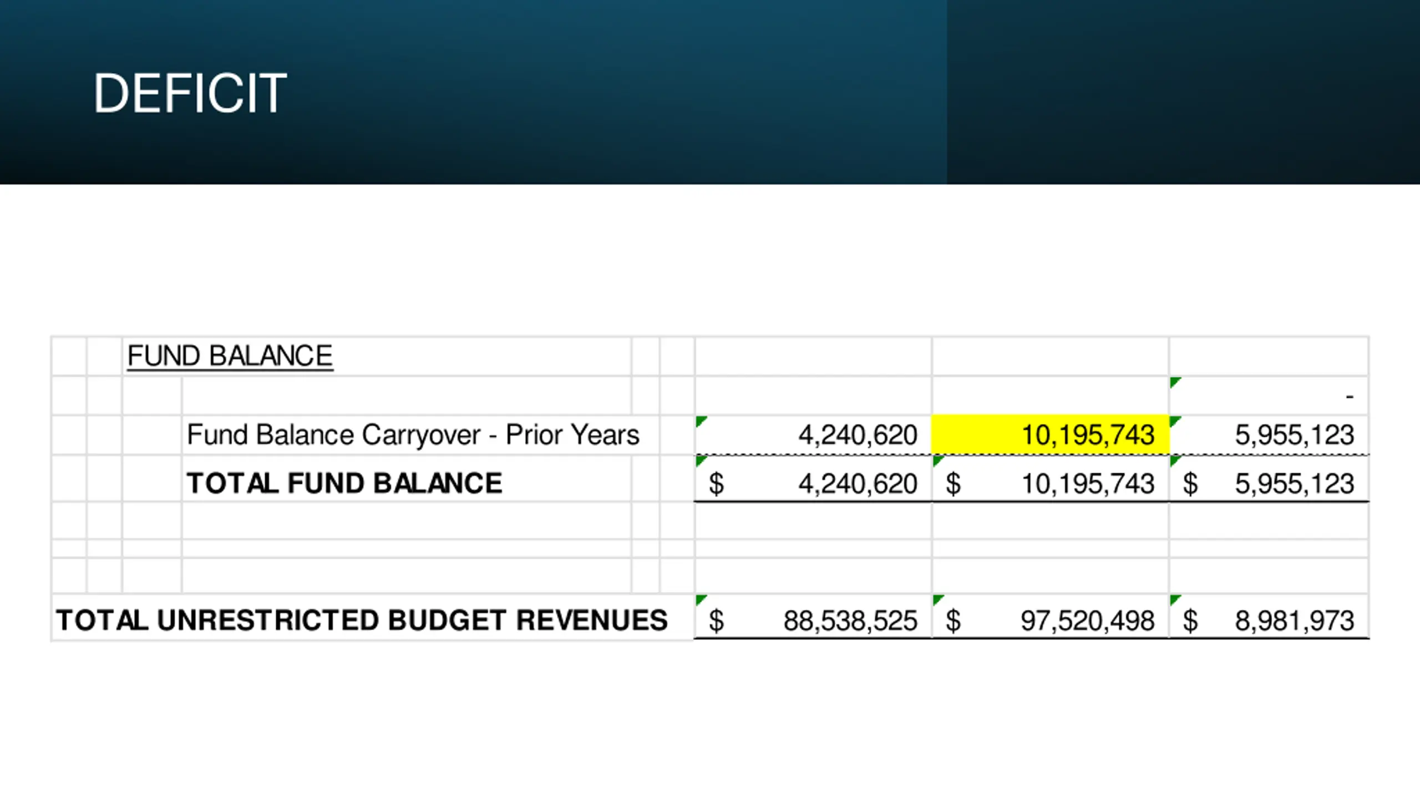Click green marker on the dash cell
The height and width of the screenshot is (799, 1420).
[x=1175, y=382]
